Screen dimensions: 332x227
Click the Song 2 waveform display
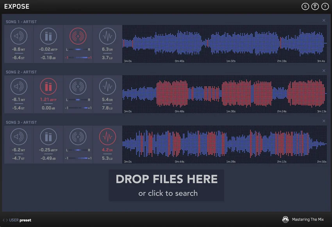click(x=225, y=94)
